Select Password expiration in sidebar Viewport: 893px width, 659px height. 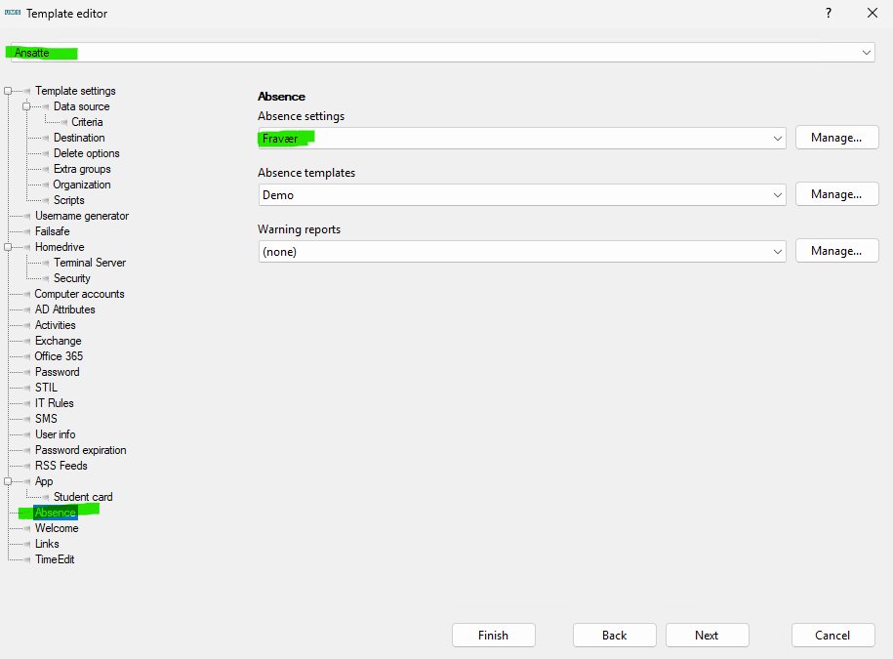pos(81,450)
